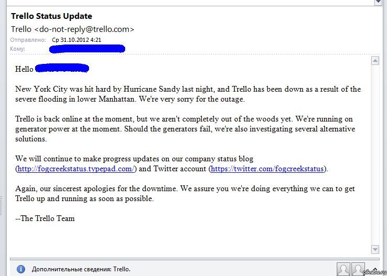Click the Кому label
The width and height of the screenshot is (387, 276).
[x=17, y=49]
